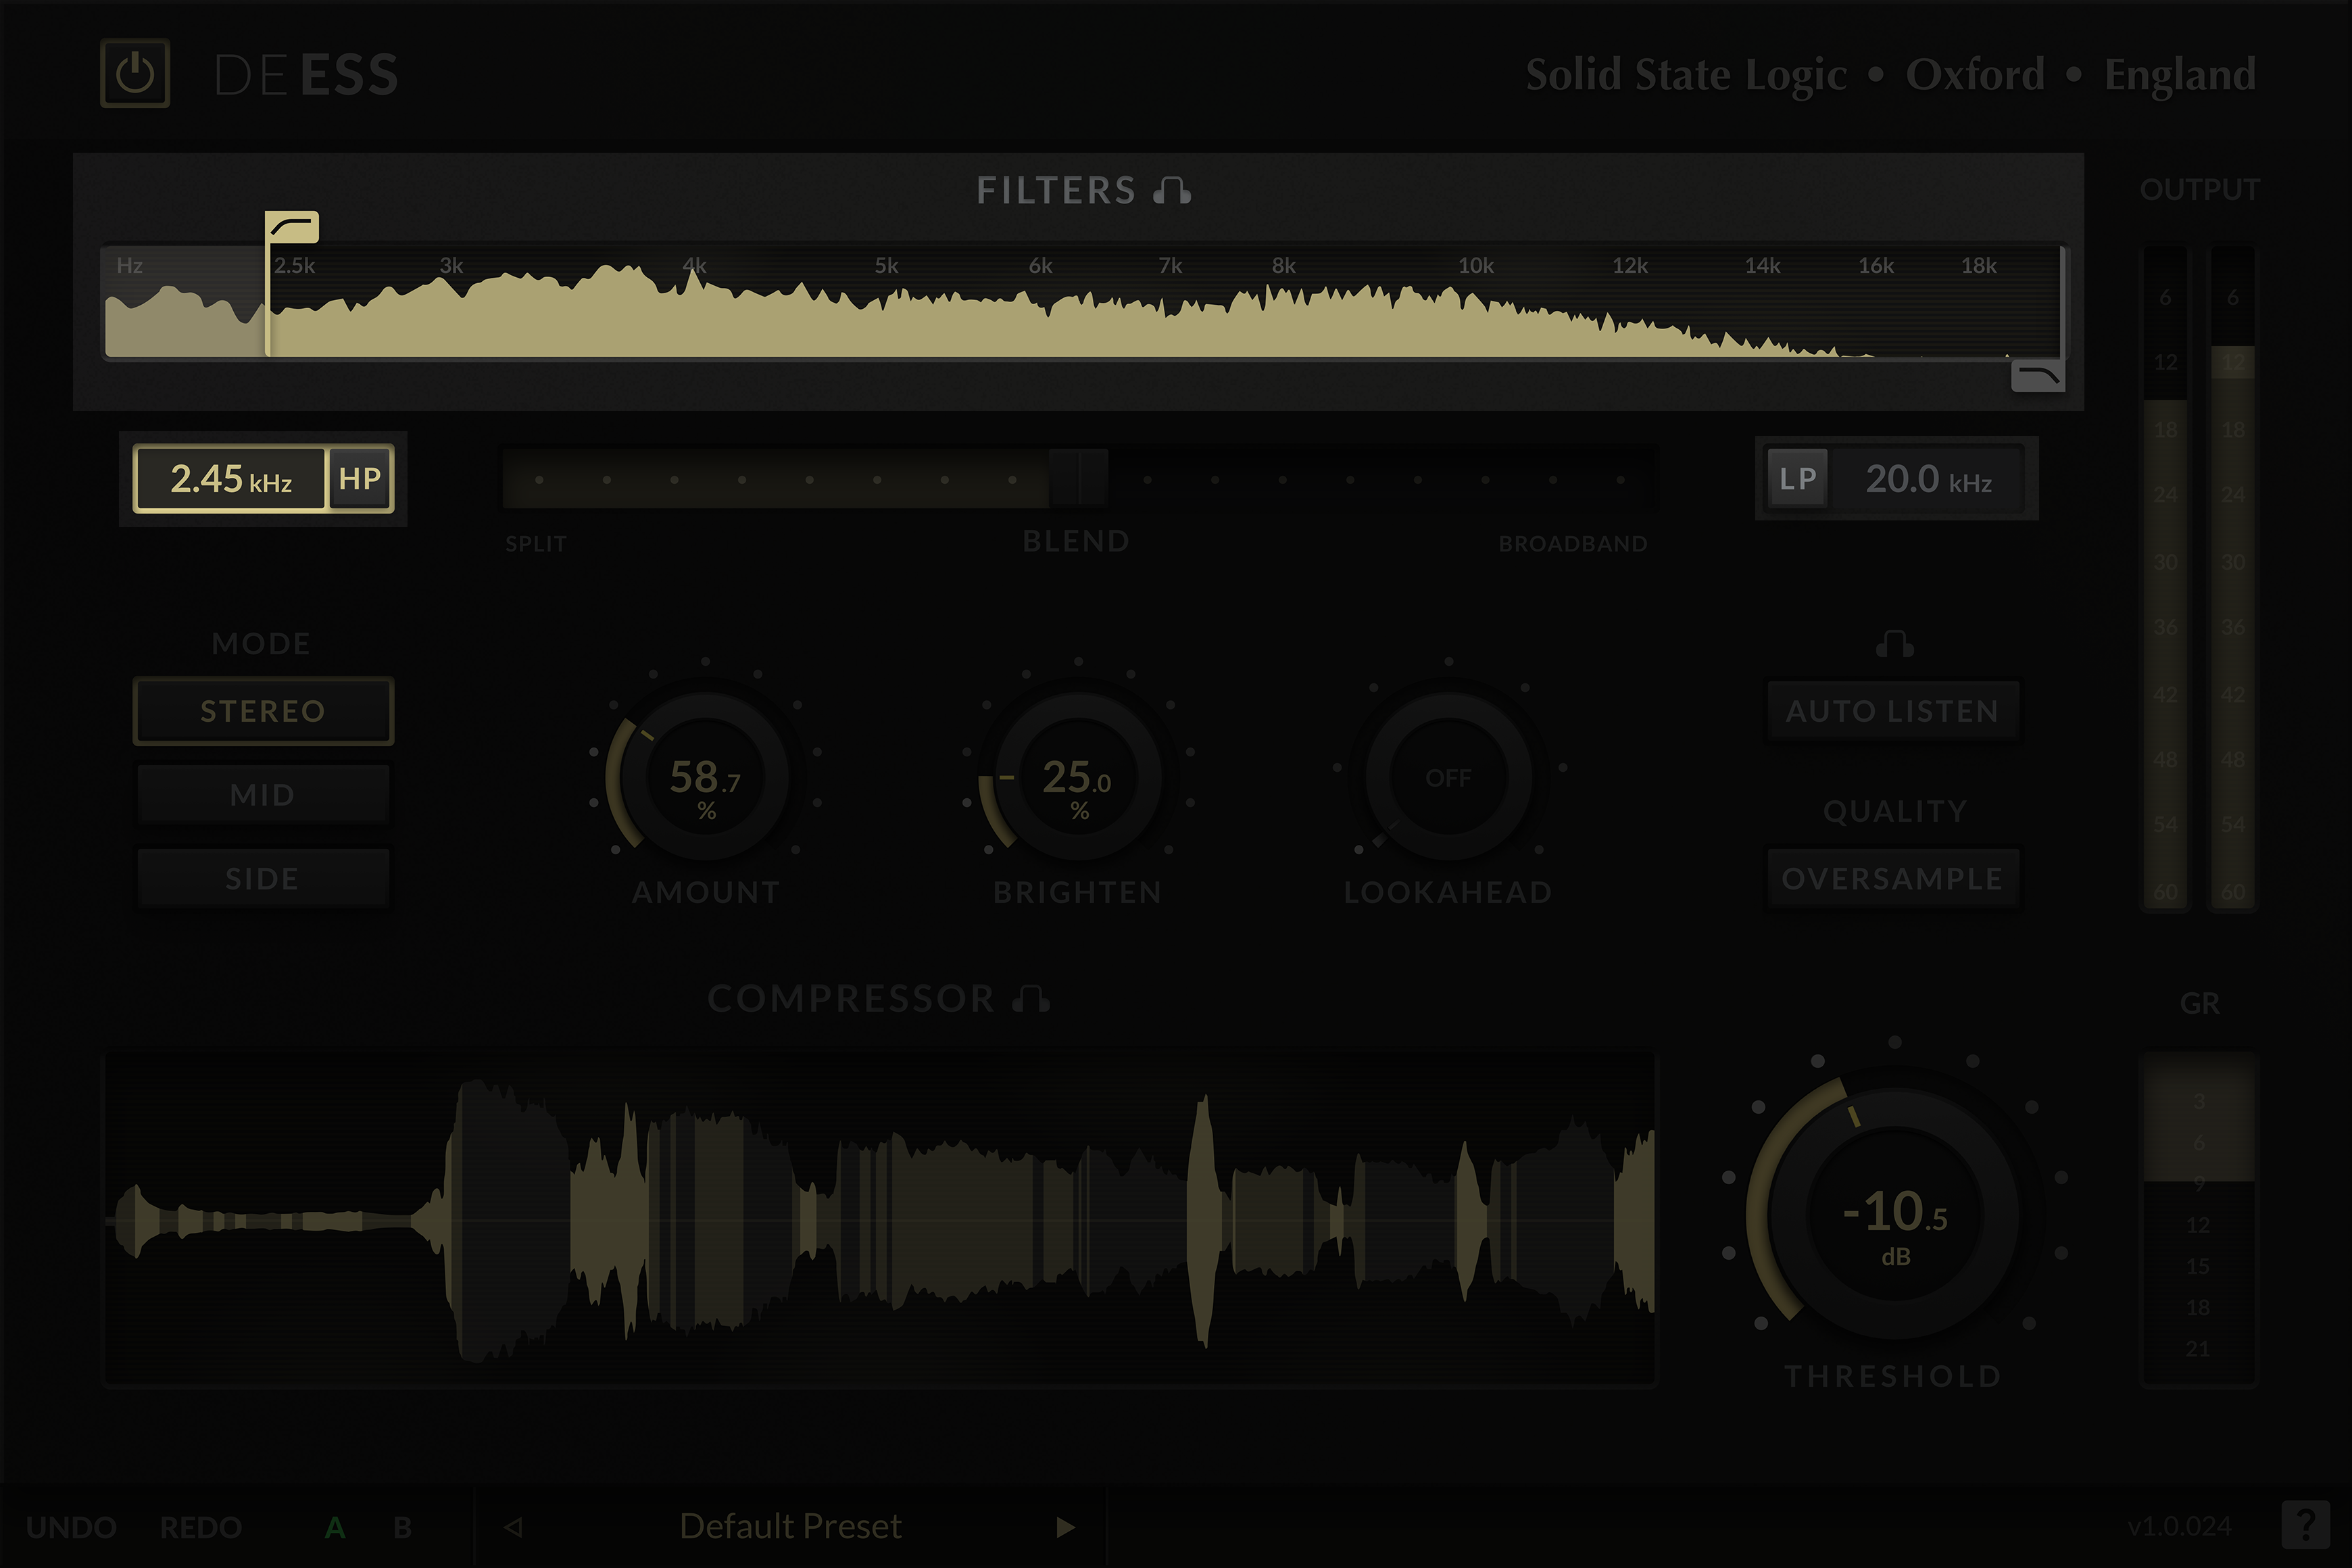Toggle the plugin power bypass button
2352x1568 pixels.
135,73
